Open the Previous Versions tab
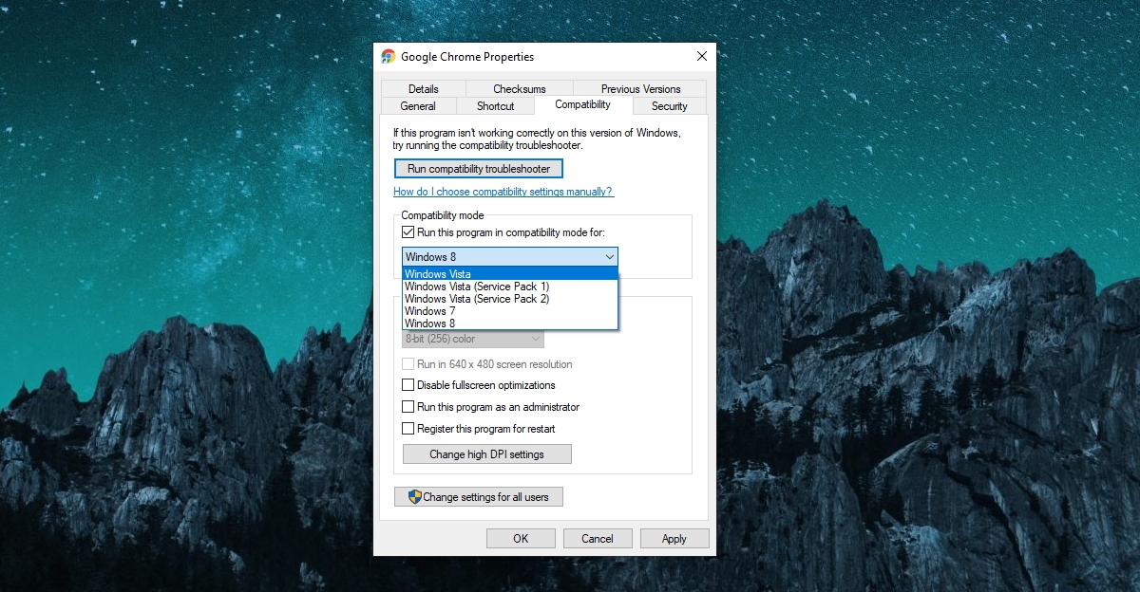Image resolution: width=1140 pixels, height=592 pixels. (x=641, y=89)
